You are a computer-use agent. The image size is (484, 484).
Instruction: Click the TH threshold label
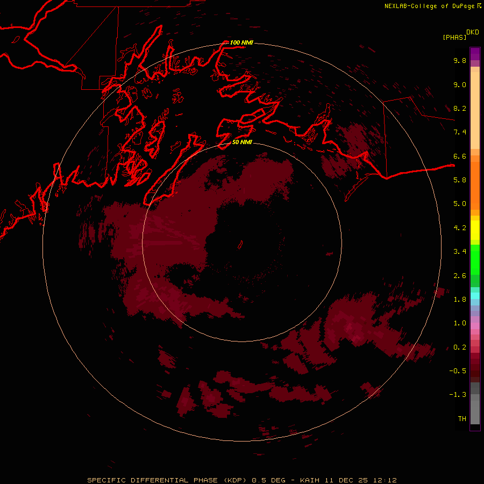tap(462, 419)
